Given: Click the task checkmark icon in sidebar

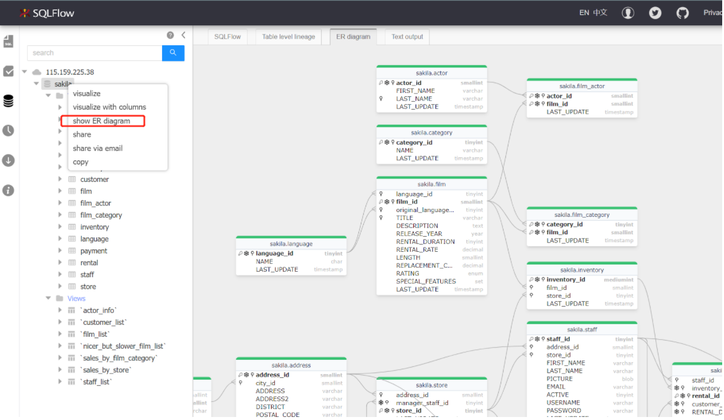Looking at the screenshot, I should pyautogui.click(x=8, y=71).
